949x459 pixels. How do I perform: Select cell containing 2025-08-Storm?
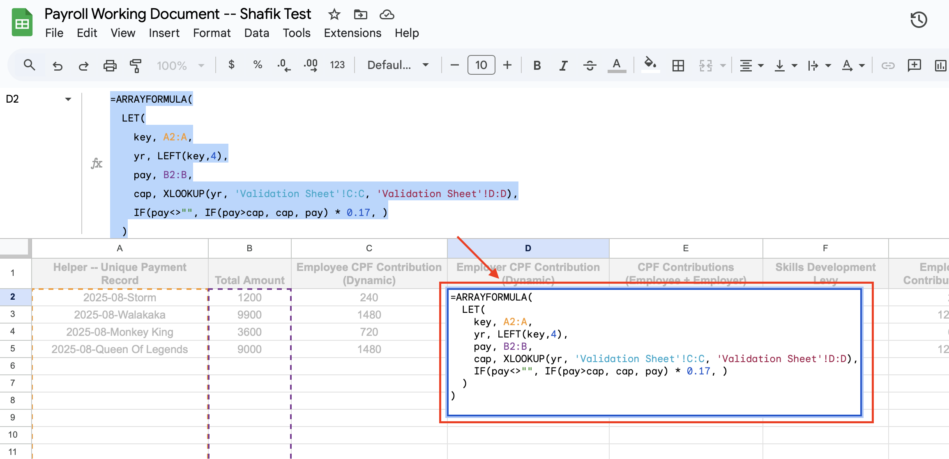coord(120,297)
